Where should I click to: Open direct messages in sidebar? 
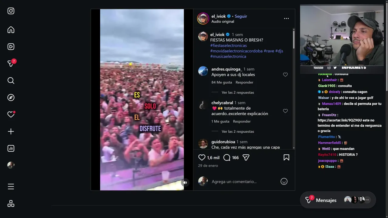click(x=11, y=64)
